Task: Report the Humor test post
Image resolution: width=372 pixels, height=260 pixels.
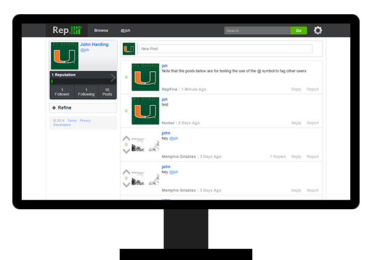Action: 312,123
